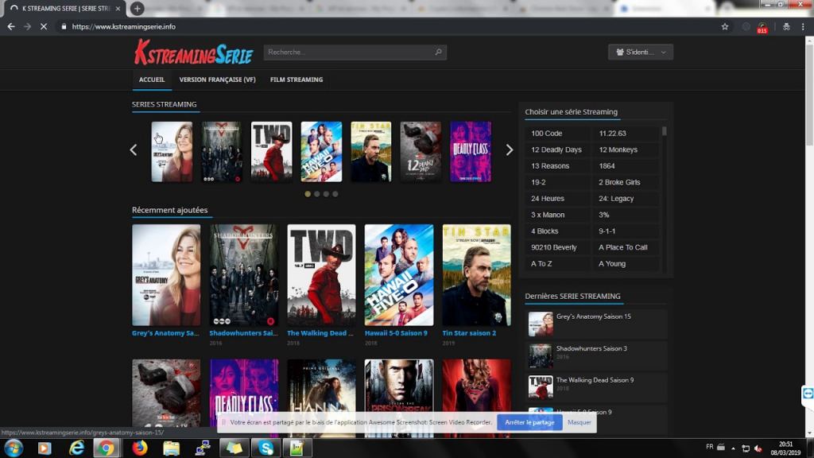Open the ACCUEIL tab
The height and width of the screenshot is (458, 814).
(x=152, y=80)
